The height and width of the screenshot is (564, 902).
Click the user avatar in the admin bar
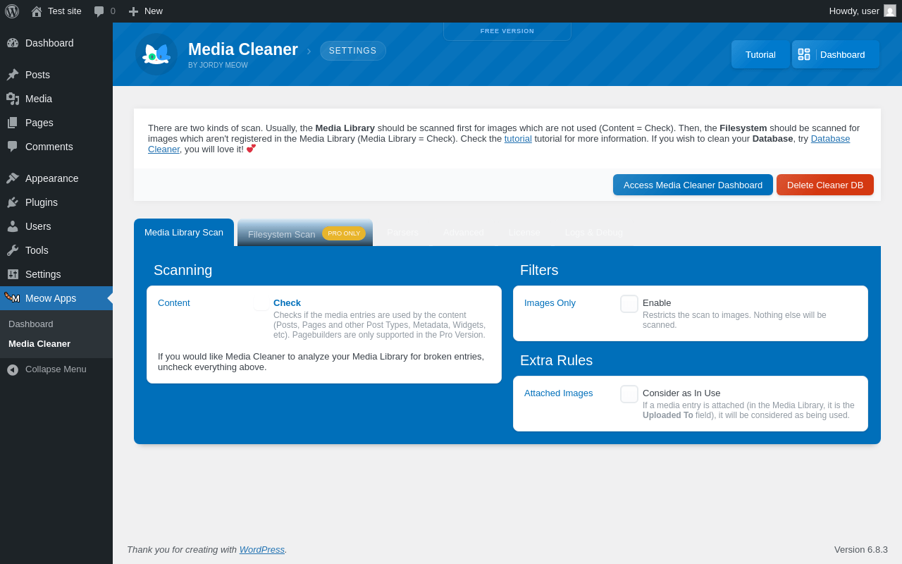890,11
